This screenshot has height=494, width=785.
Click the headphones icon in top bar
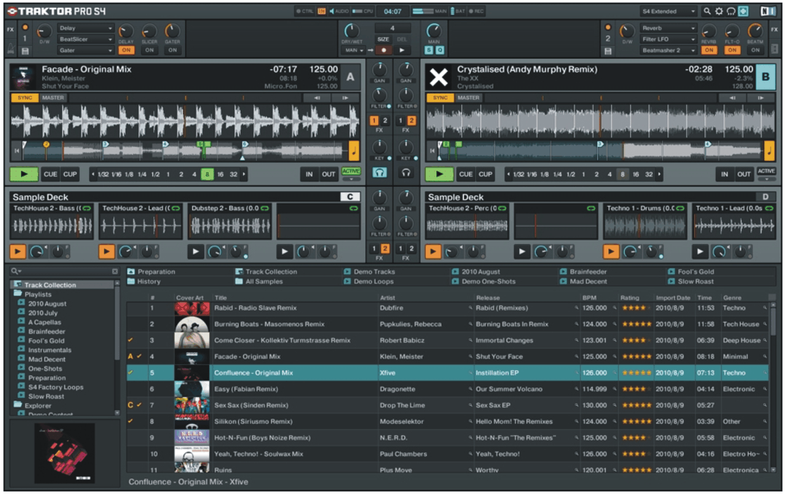coord(731,11)
